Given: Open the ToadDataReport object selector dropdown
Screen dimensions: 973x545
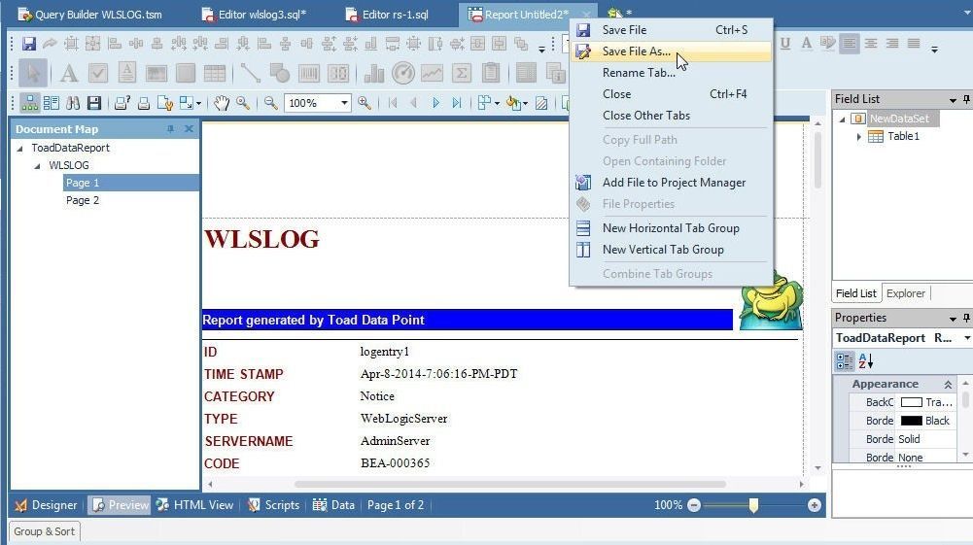Looking at the screenshot, I should 966,338.
